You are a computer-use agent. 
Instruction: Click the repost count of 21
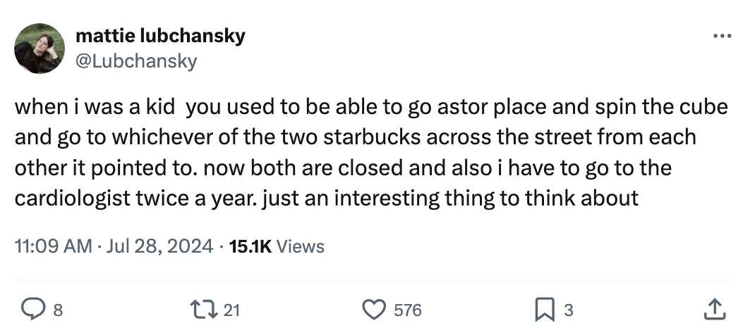[232, 309]
